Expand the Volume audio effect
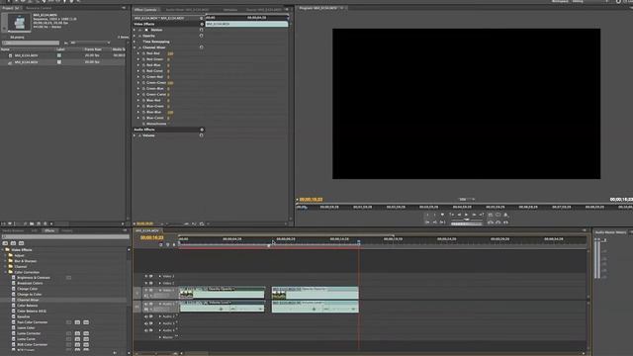This screenshot has width=633, height=356. (x=135, y=135)
